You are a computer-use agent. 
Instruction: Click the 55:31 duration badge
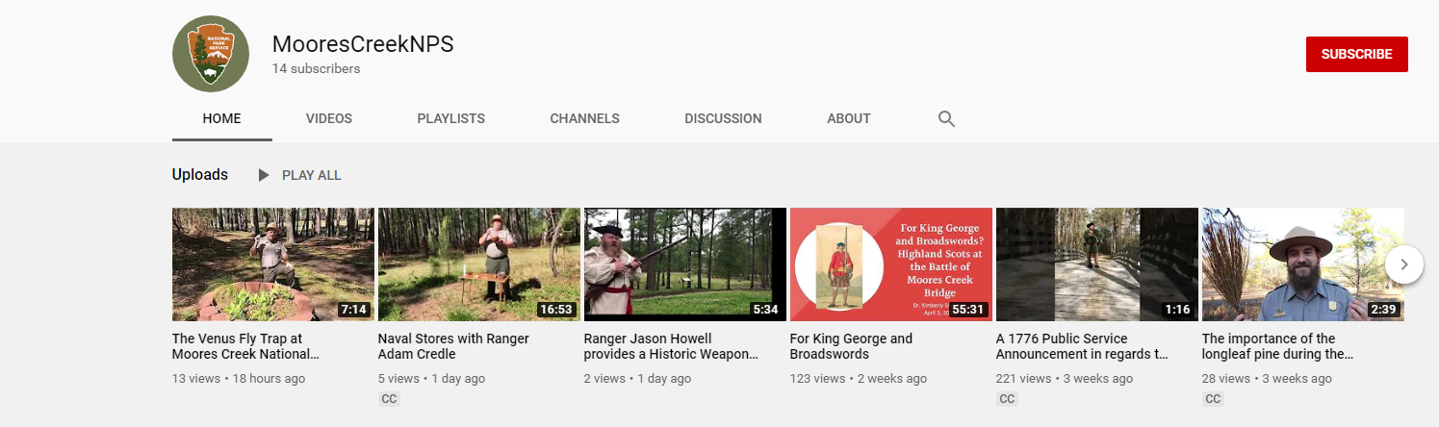(968, 310)
